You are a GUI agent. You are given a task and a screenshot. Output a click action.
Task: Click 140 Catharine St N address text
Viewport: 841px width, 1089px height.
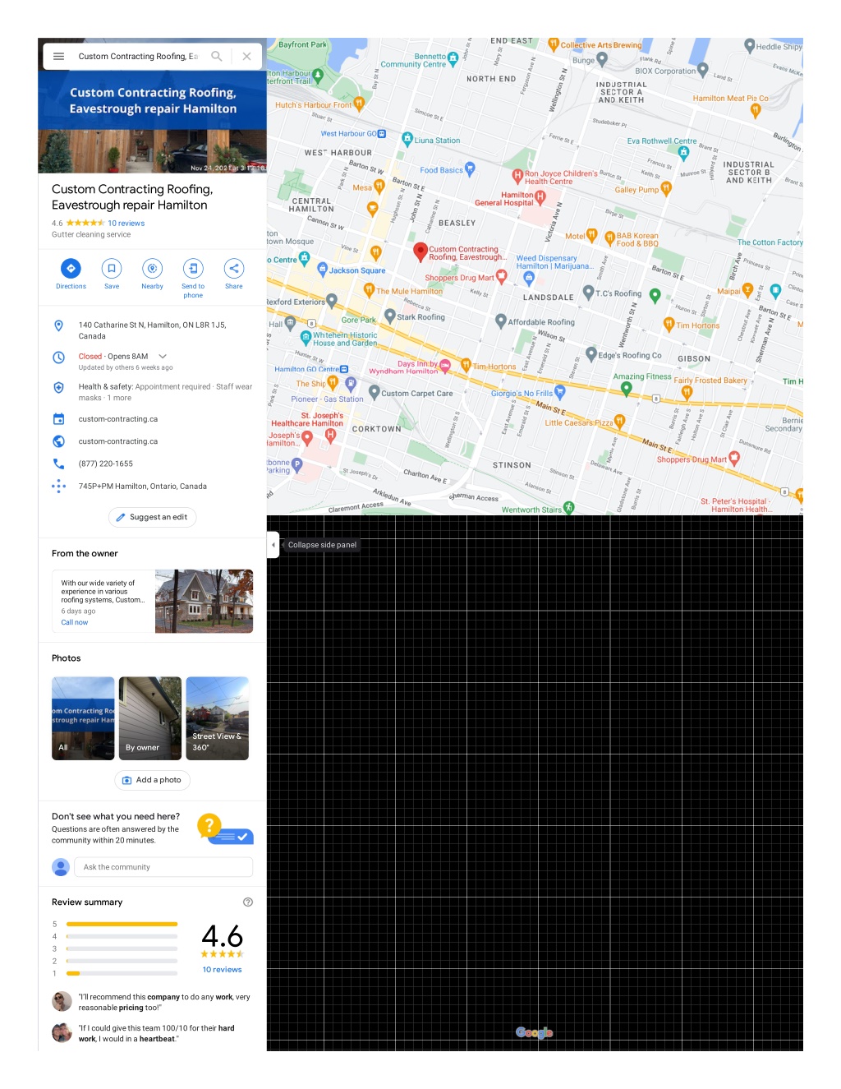tap(152, 330)
